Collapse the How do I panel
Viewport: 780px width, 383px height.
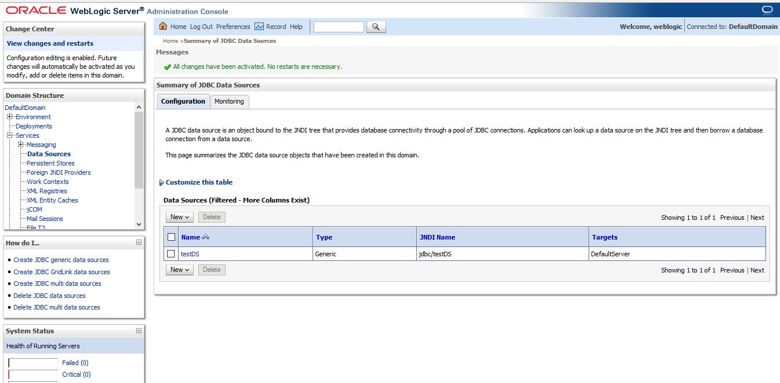tap(139, 242)
